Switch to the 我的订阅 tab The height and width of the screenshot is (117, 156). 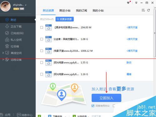point(81,11)
